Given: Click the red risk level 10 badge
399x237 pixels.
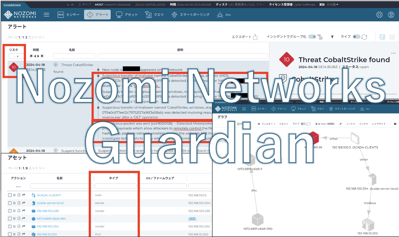Looking at the screenshot, I should 14,67.
